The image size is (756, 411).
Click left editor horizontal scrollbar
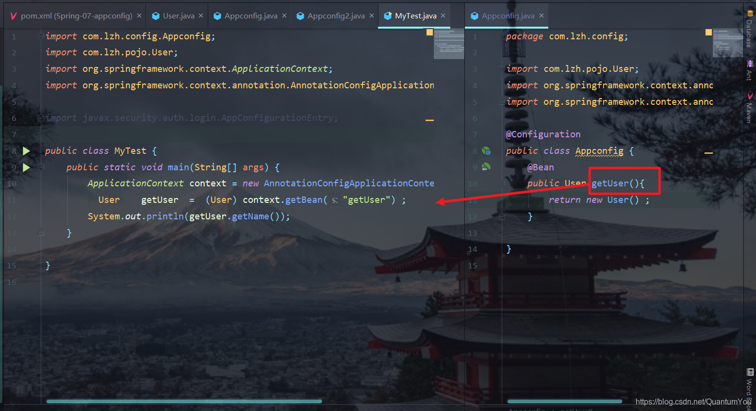[184, 401]
